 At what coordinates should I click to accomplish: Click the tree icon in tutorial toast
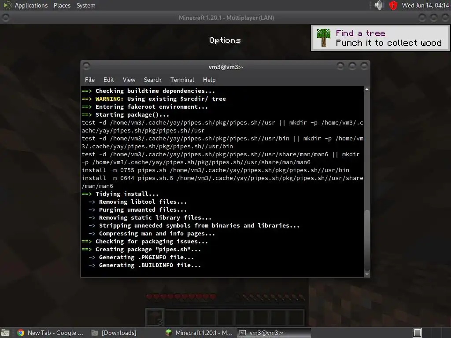coord(324,38)
